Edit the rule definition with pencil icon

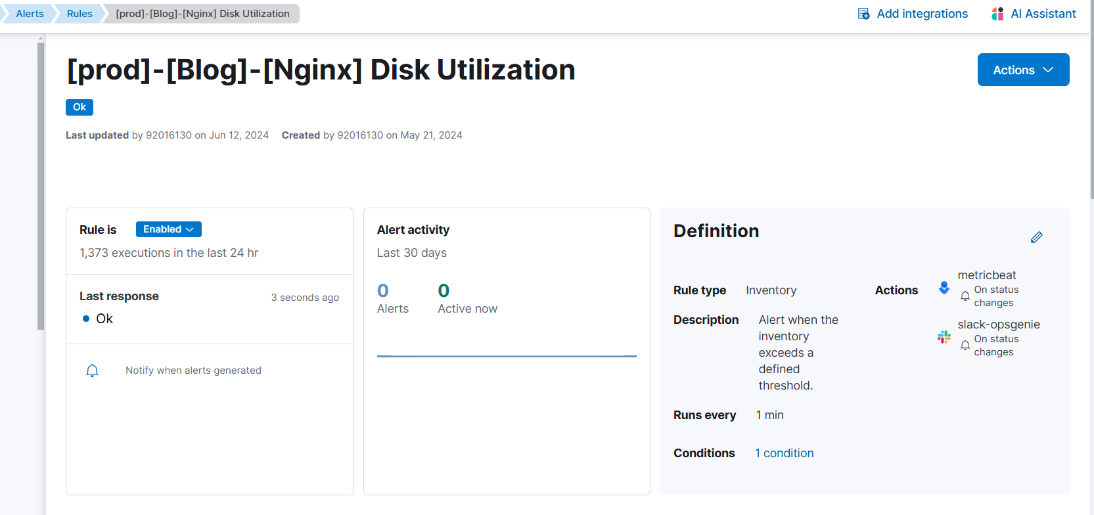coord(1036,237)
